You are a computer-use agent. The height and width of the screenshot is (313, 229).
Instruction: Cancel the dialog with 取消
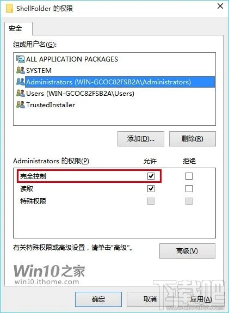tap(150, 299)
